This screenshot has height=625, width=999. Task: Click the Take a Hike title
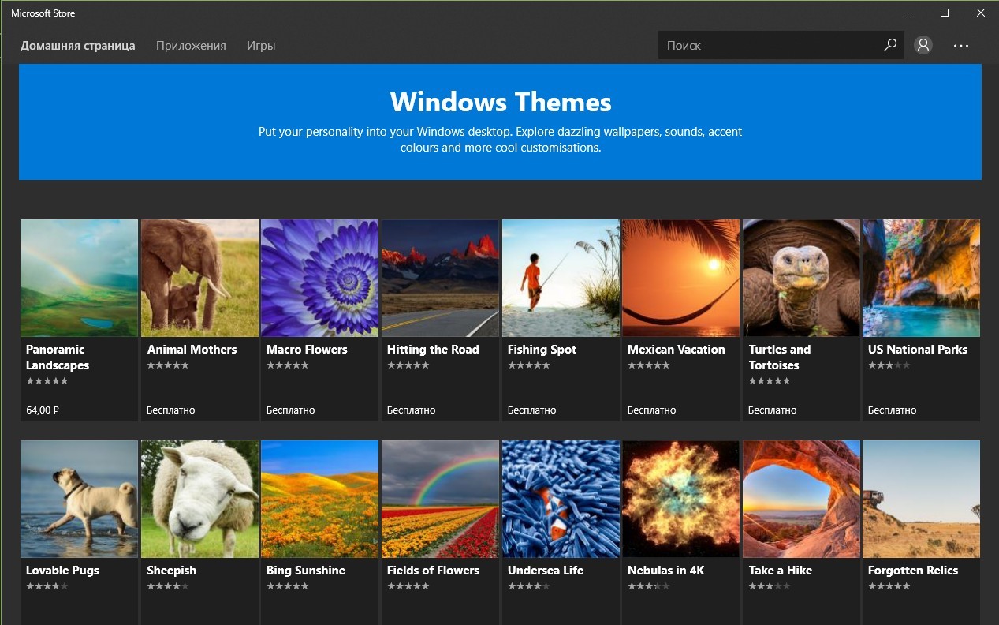coord(781,571)
